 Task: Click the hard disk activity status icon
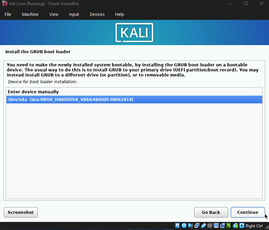(178, 226)
